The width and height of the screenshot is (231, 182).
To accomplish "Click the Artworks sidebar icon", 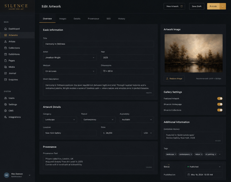I will [5, 35].
